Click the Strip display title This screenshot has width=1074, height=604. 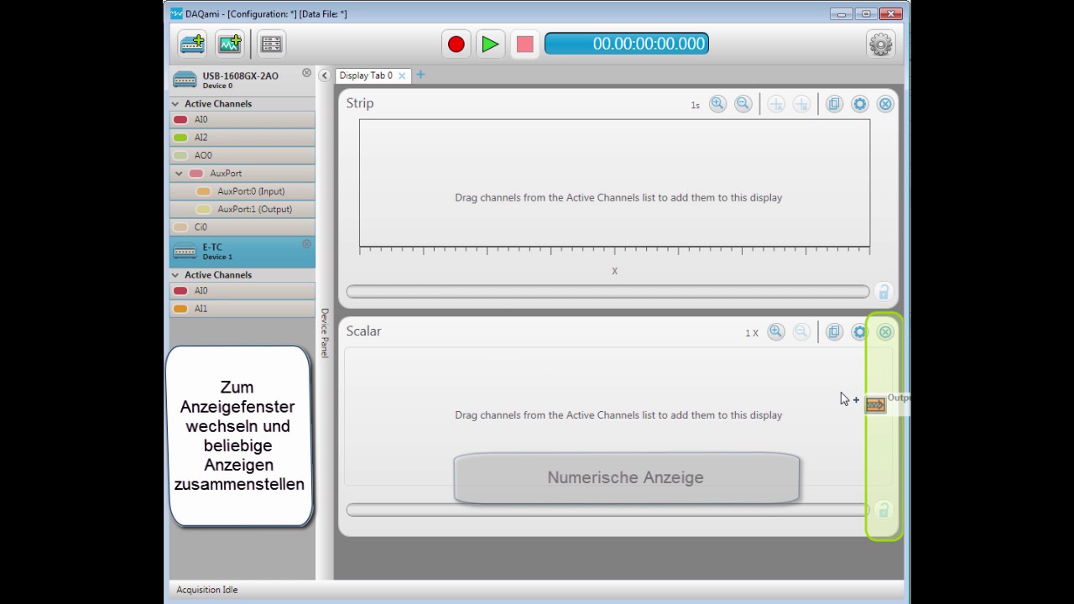click(x=360, y=103)
